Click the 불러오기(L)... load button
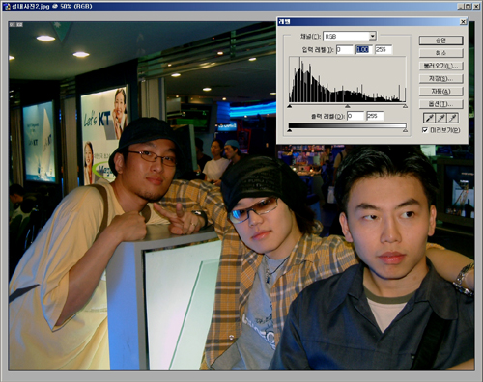 (x=440, y=66)
